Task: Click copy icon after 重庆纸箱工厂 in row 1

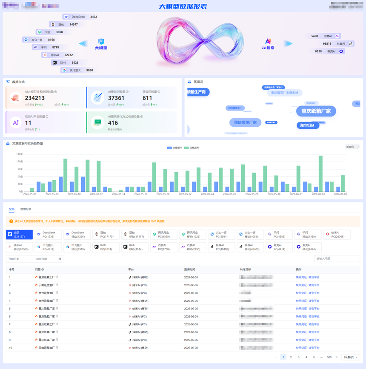Action: (57, 277)
